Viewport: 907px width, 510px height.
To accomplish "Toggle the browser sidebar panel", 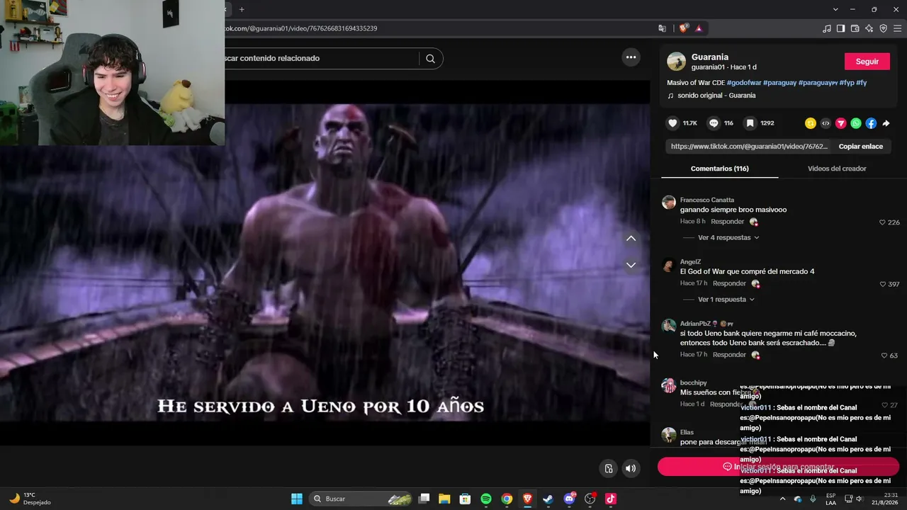I will click(840, 28).
